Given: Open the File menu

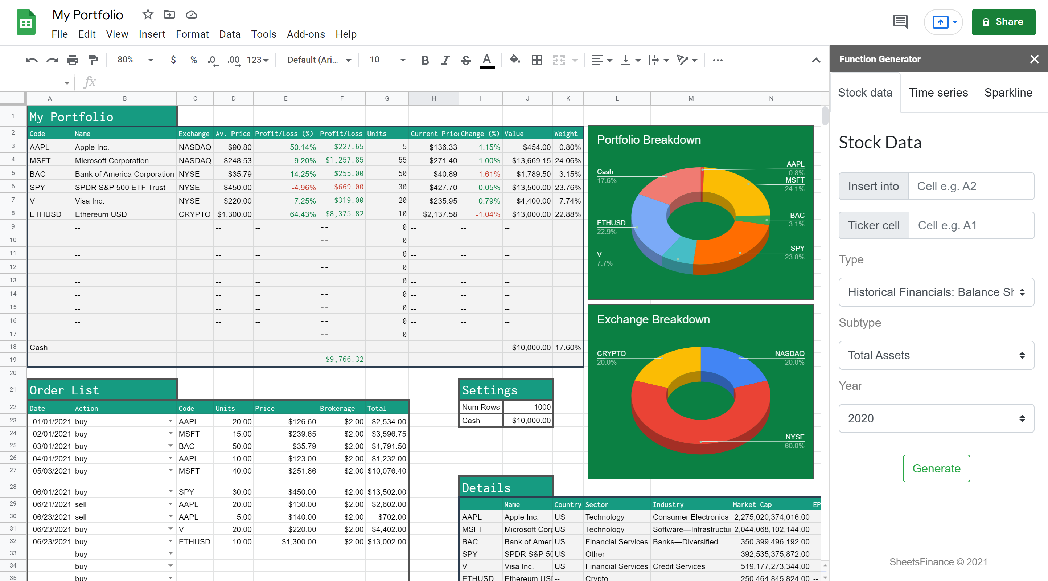Looking at the screenshot, I should (x=59, y=34).
